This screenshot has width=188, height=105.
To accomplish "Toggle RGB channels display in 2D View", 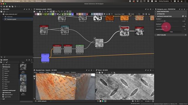I will point(103,101).
